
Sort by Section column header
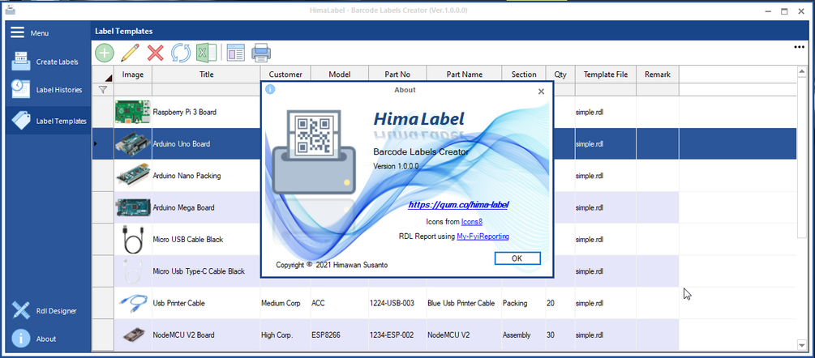pyautogui.click(x=524, y=75)
